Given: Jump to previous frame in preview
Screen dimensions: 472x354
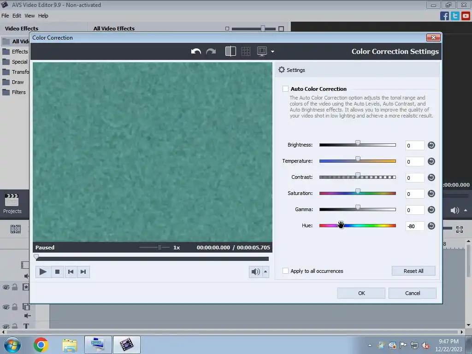Looking at the screenshot, I should (71, 272).
